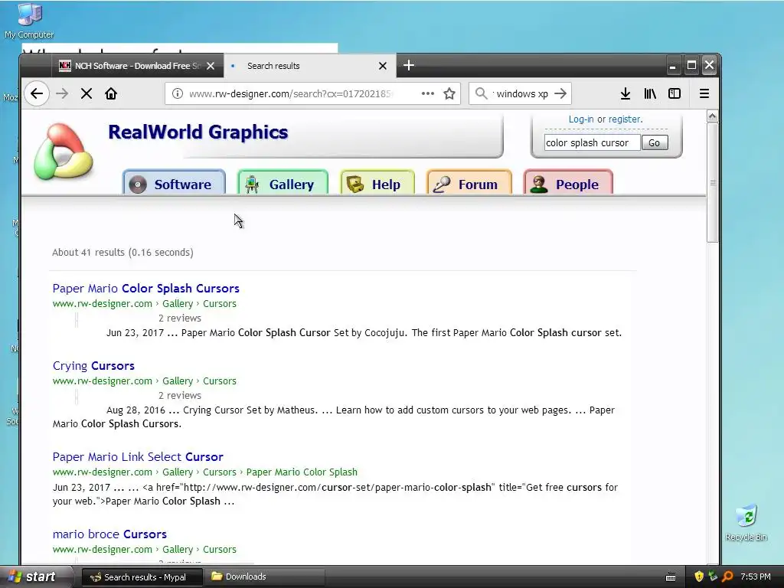Open the downloads arrow icon in toolbar
Image resolution: width=784 pixels, height=588 pixels.
tap(625, 93)
